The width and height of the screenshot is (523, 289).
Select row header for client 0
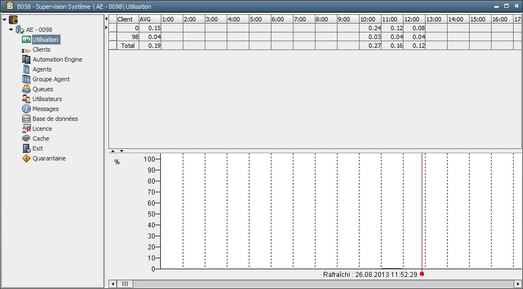[x=113, y=28]
